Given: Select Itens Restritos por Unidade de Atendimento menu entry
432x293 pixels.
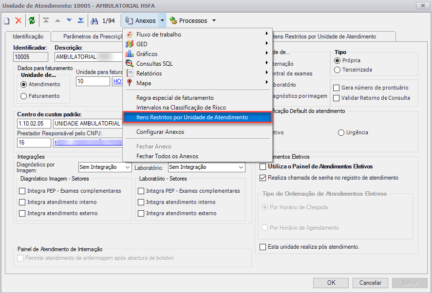Looking at the screenshot, I should point(197,117).
